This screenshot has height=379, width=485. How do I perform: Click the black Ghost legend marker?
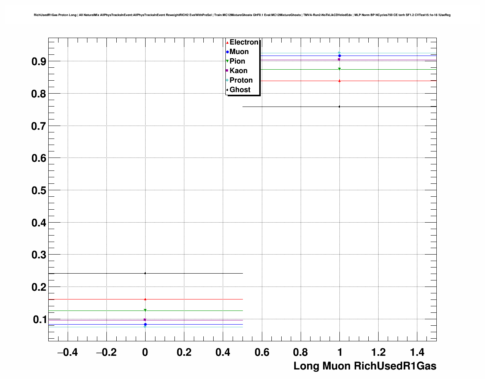pos(227,90)
